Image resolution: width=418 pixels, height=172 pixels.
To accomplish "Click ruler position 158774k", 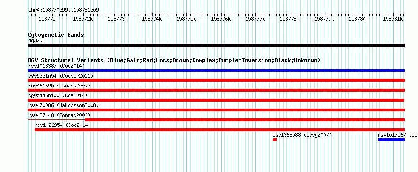I will click(x=152, y=19).
